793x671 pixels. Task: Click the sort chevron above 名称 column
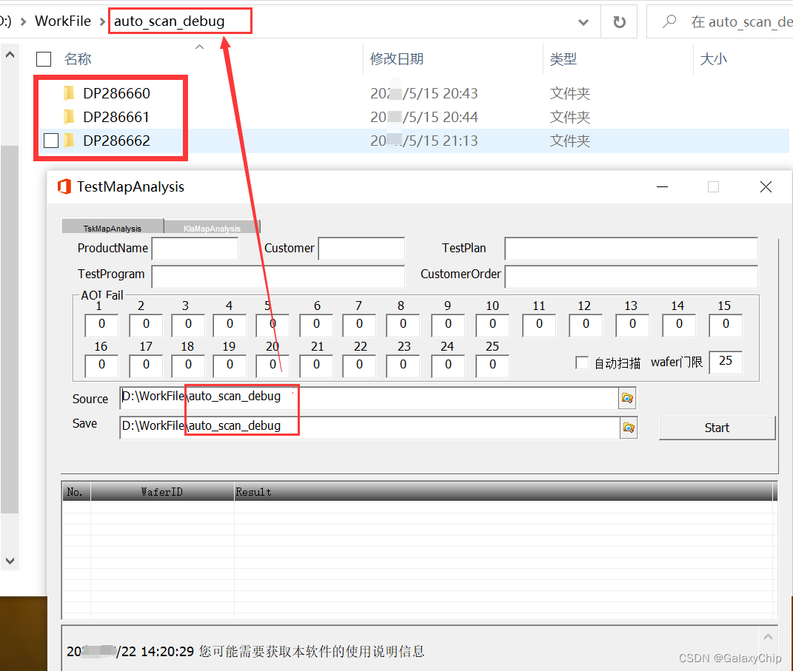point(198,46)
